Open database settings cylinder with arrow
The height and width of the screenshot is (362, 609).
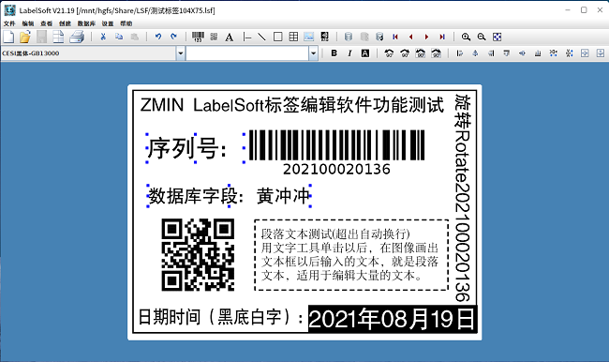pyautogui.click(x=379, y=37)
